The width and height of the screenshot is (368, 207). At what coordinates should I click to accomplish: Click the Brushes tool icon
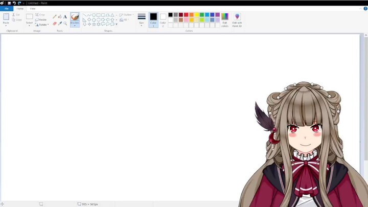(x=75, y=17)
